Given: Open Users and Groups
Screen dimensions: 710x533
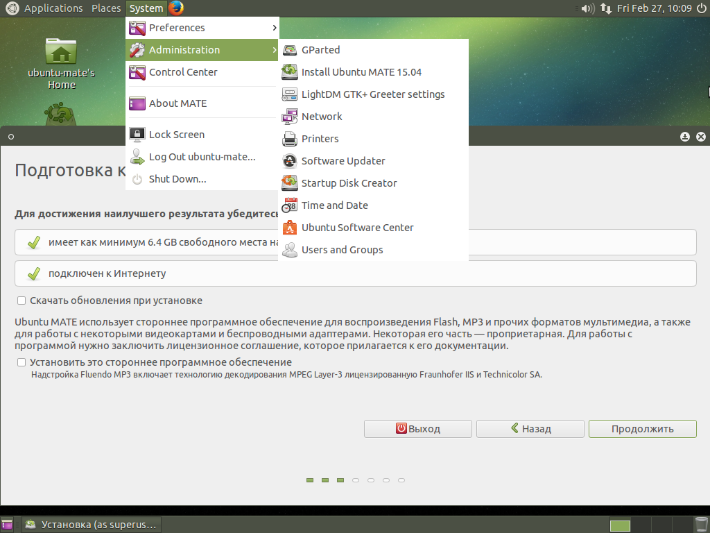Looking at the screenshot, I should [x=340, y=249].
